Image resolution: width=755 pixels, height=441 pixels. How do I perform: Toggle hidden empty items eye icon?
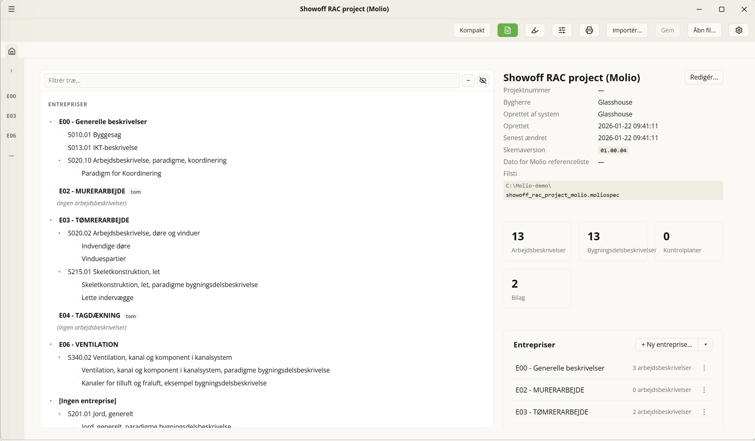click(x=483, y=80)
